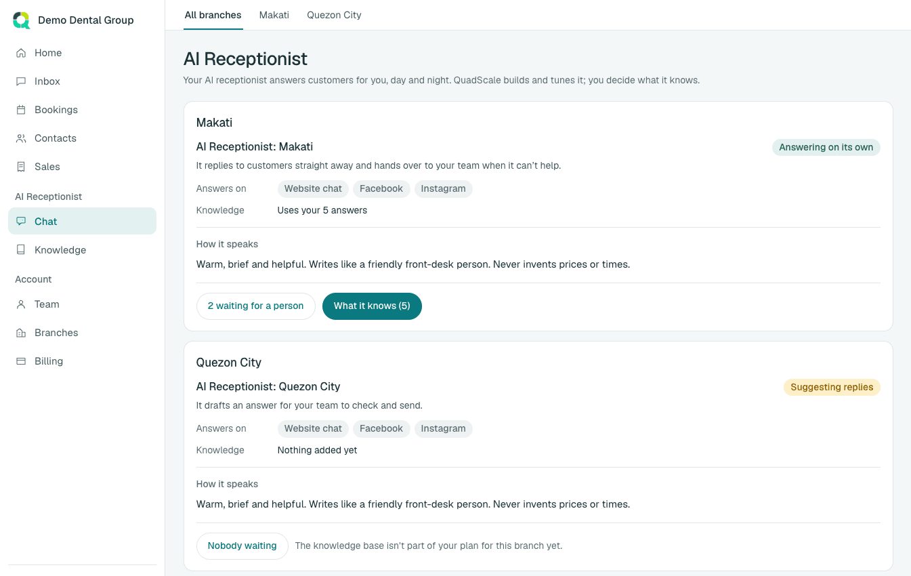This screenshot has width=911, height=576.
Task: Go to Team settings
Action: coord(82,304)
